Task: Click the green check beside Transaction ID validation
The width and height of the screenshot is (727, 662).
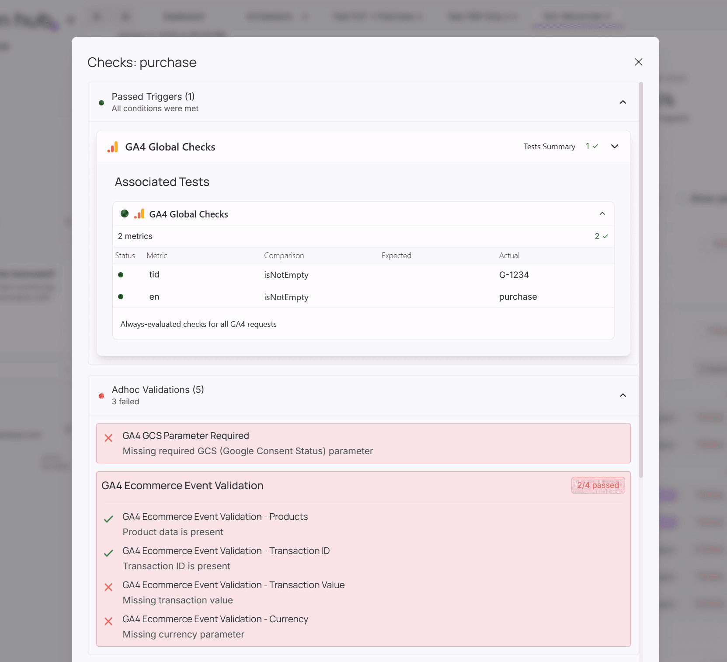Action: [108, 553]
